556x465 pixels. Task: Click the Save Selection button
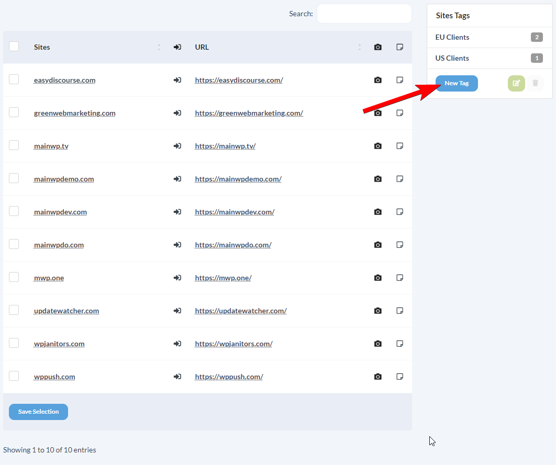point(38,412)
